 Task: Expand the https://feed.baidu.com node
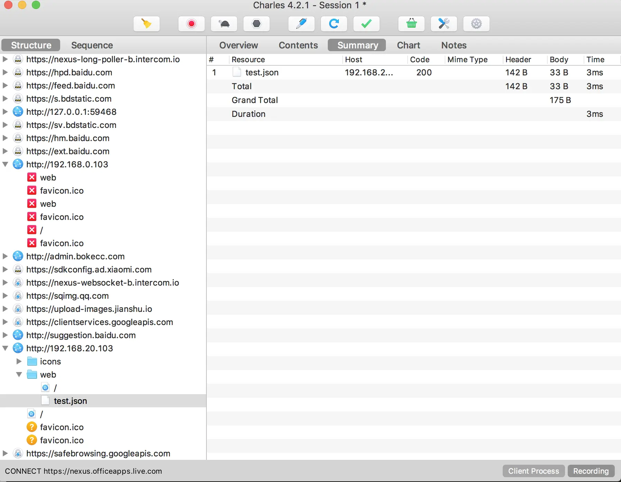pos(5,85)
